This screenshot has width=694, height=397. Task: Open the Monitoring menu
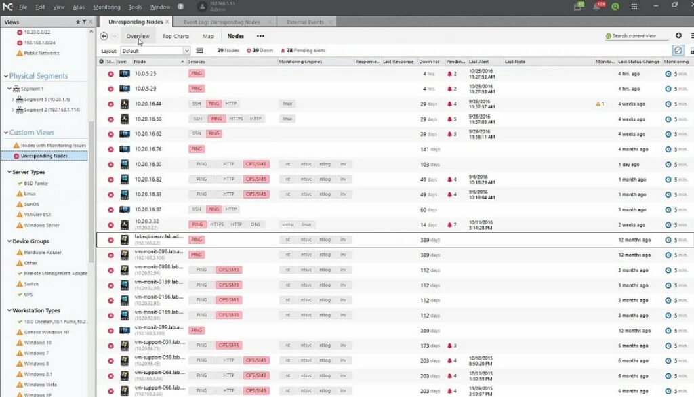pyautogui.click(x=106, y=7)
